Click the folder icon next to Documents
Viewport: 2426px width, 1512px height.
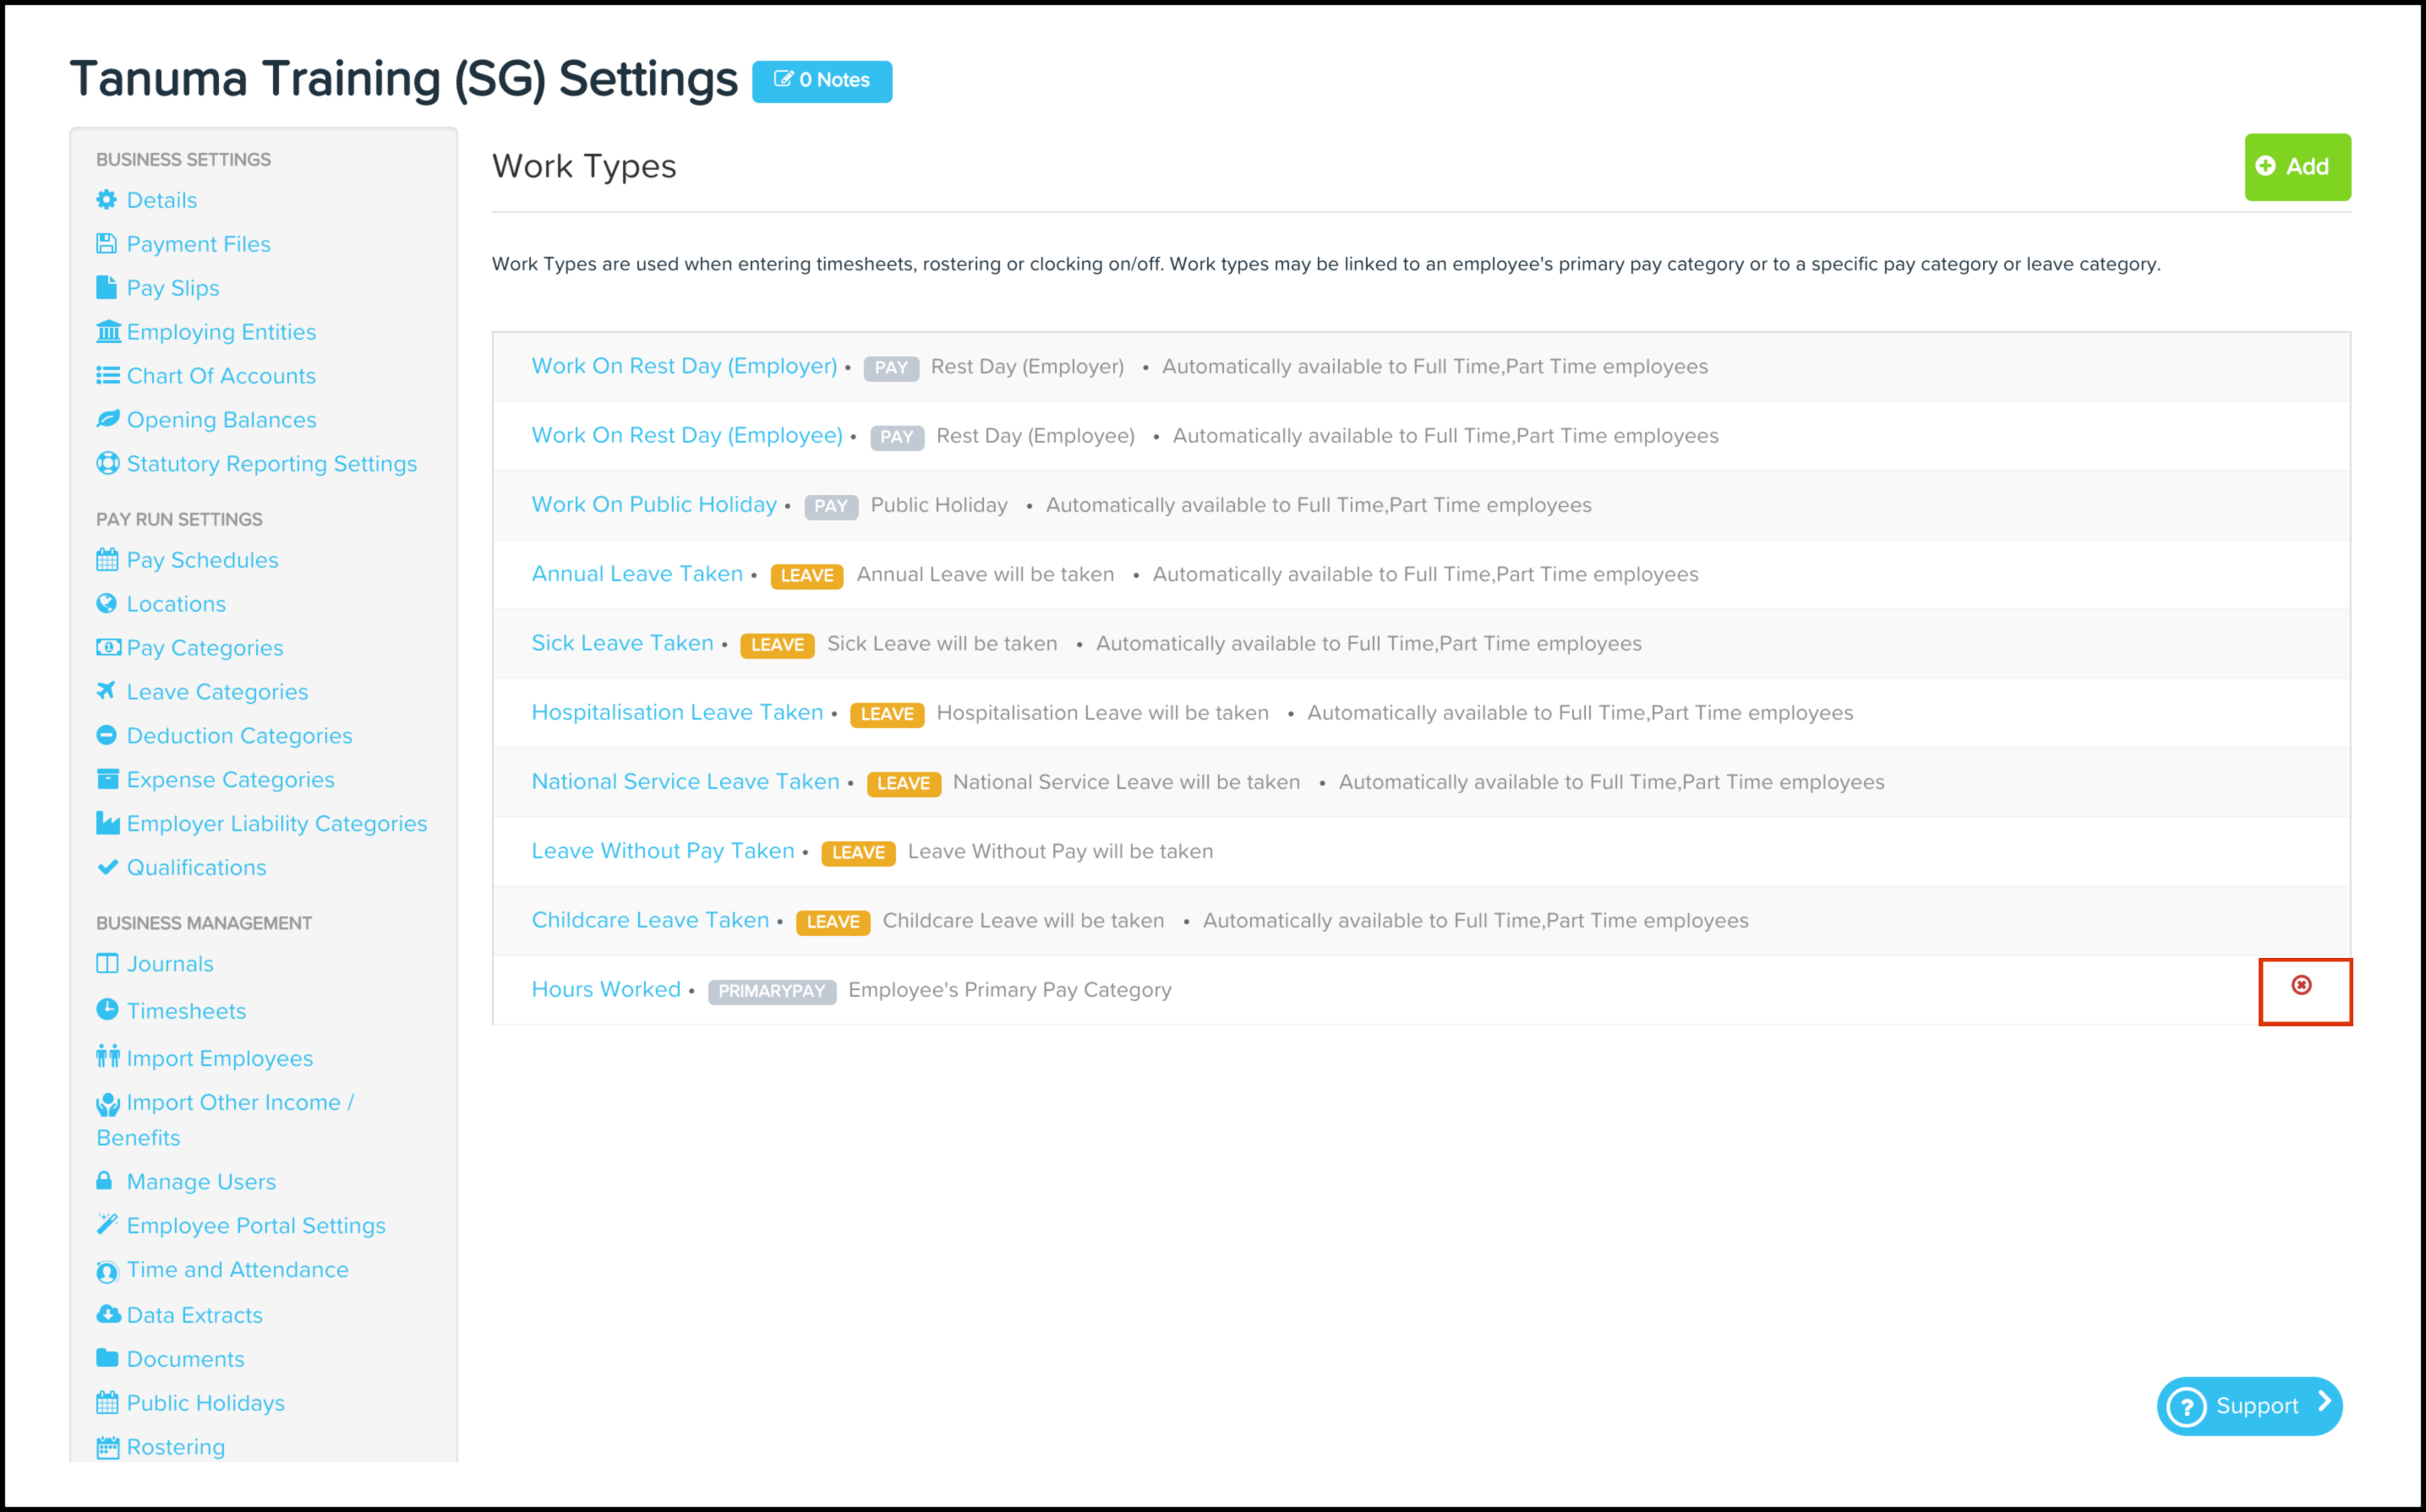click(107, 1358)
